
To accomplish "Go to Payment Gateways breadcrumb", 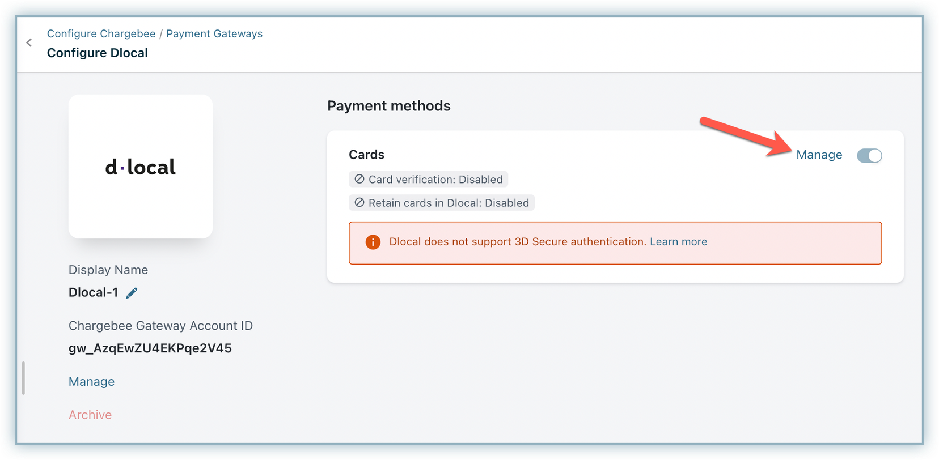I will [x=214, y=34].
